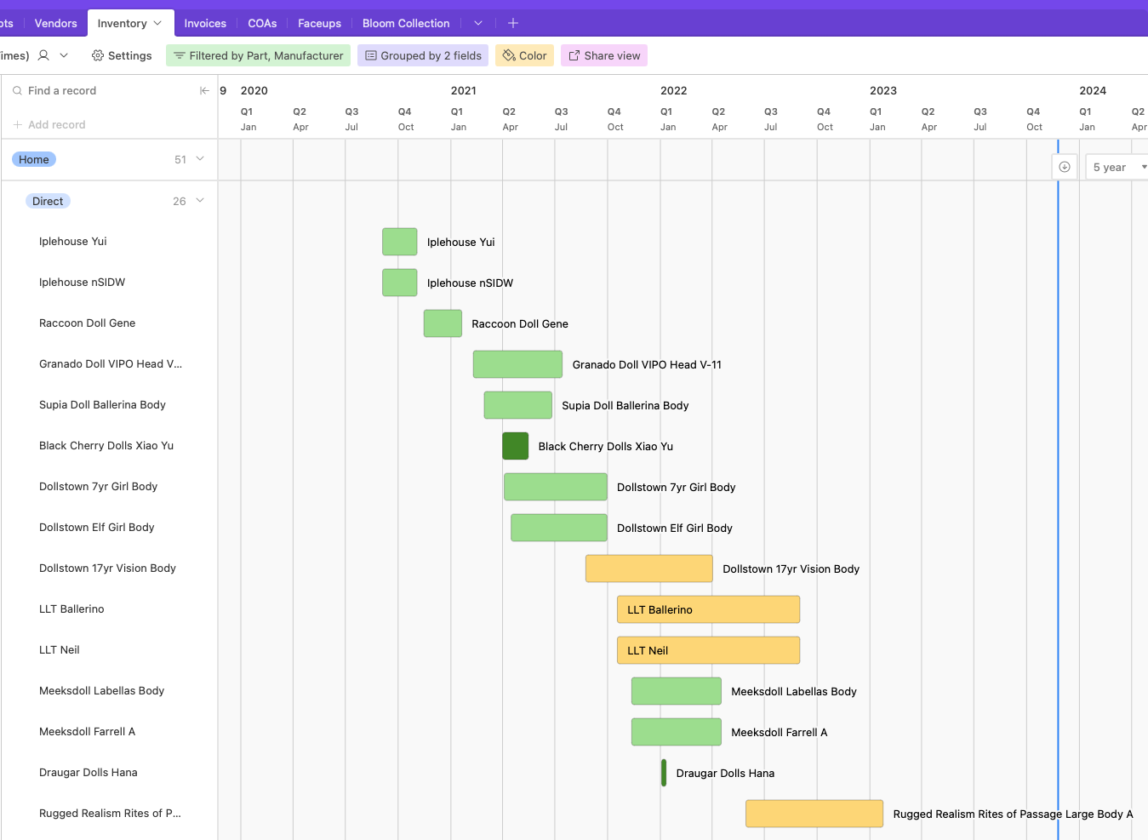
Task: Click the Granado Doll VIPO Head timeline bar
Action: pyautogui.click(x=517, y=364)
